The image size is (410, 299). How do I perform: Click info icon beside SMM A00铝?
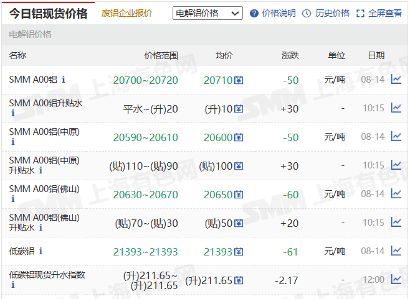point(63,80)
